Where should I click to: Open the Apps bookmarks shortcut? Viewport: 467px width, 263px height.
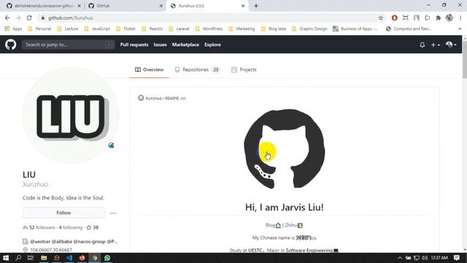tap(13, 29)
